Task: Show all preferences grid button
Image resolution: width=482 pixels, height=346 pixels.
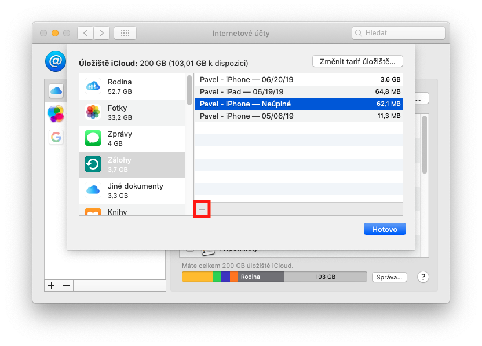Action: (125, 33)
